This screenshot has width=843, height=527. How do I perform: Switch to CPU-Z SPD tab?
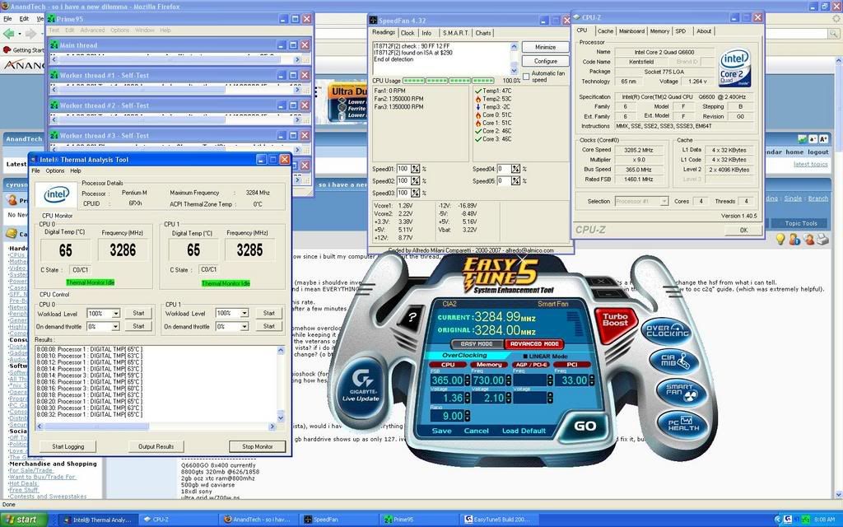coord(681,31)
